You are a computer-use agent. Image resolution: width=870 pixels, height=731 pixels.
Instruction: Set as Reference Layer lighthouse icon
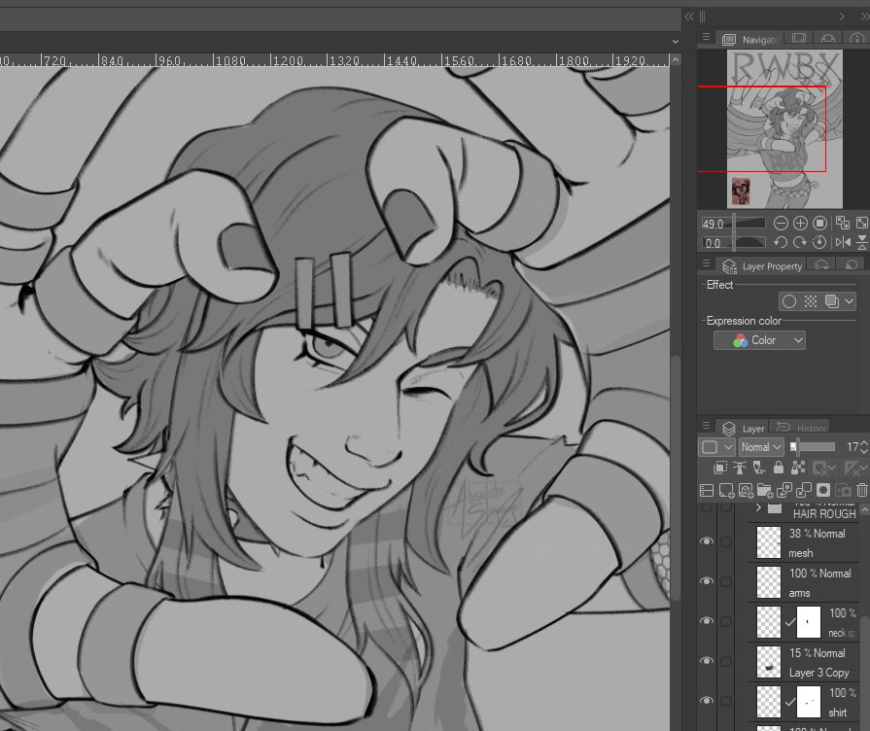[x=740, y=468]
